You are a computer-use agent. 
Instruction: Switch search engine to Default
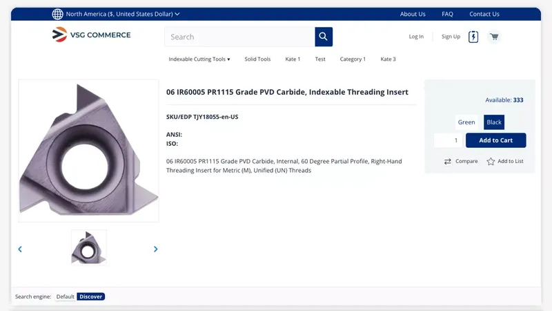tap(66, 296)
